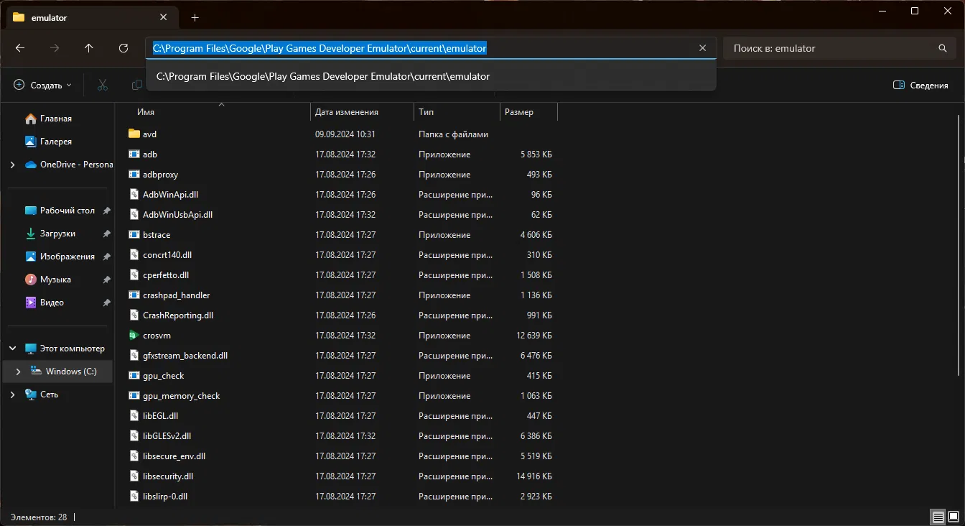
Task: Select the avd folder icon
Action: [x=134, y=134]
